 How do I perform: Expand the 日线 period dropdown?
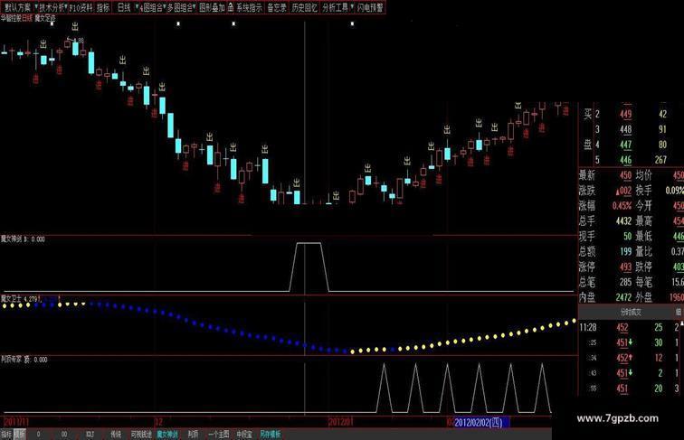[x=128, y=7]
